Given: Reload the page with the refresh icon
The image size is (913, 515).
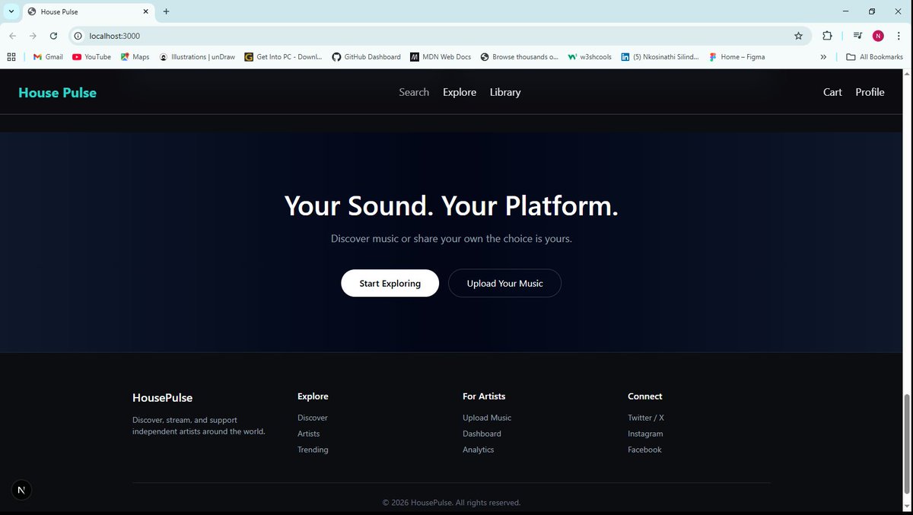Looking at the screenshot, I should (53, 36).
